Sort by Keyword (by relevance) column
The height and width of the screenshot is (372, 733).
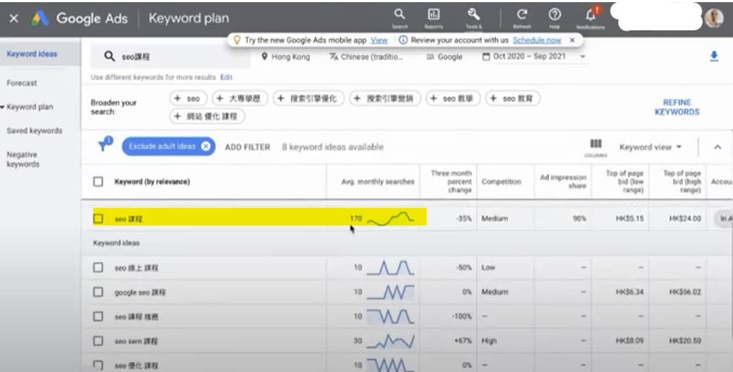pos(152,182)
